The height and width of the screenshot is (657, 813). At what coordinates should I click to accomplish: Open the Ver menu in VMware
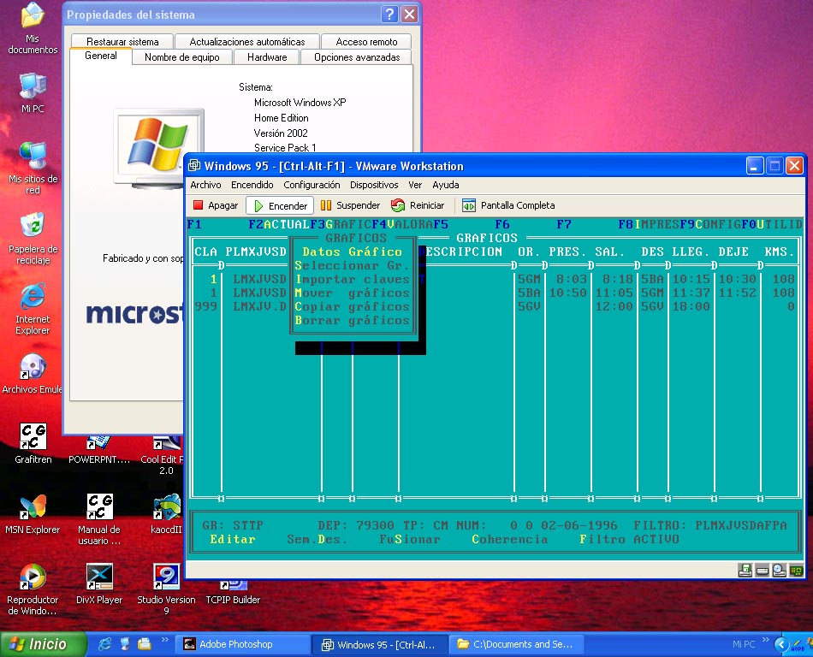[415, 185]
